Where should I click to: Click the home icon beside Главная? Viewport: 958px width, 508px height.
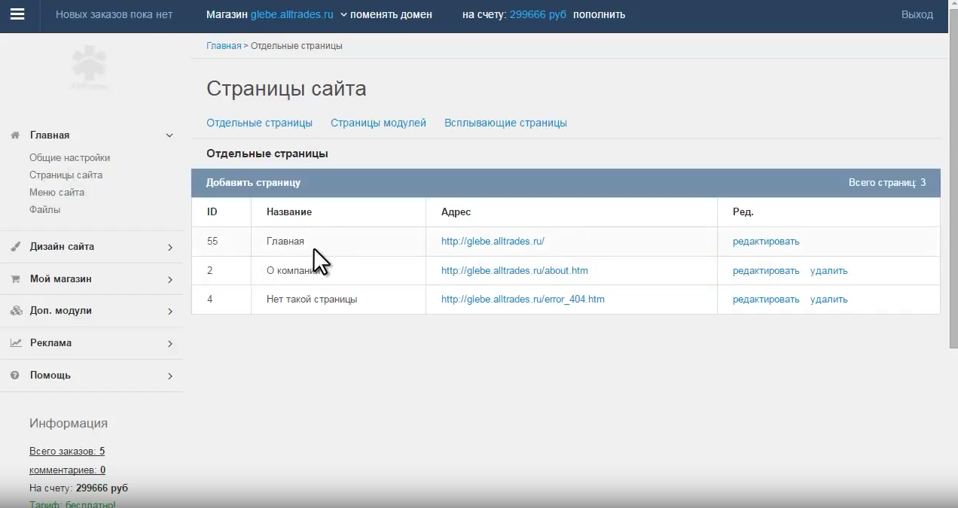[x=15, y=135]
